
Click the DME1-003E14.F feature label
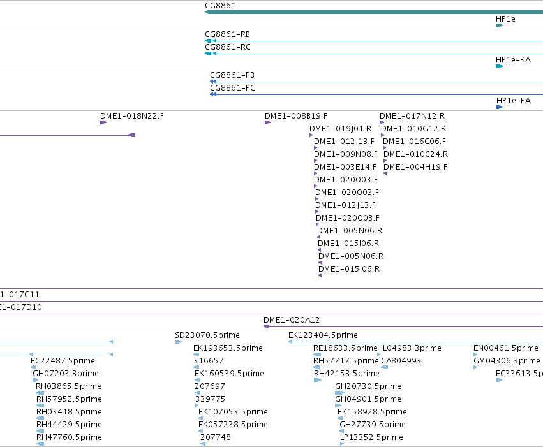345,167
